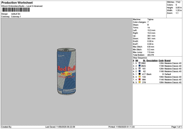Click the 'Page 1 of 1' indicator
The height and width of the screenshot is (129, 183).
tap(177, 127)
